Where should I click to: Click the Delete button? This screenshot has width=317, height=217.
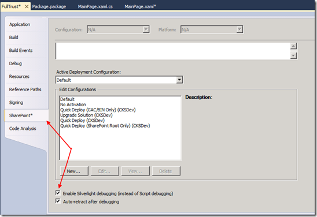coord(166,171)
